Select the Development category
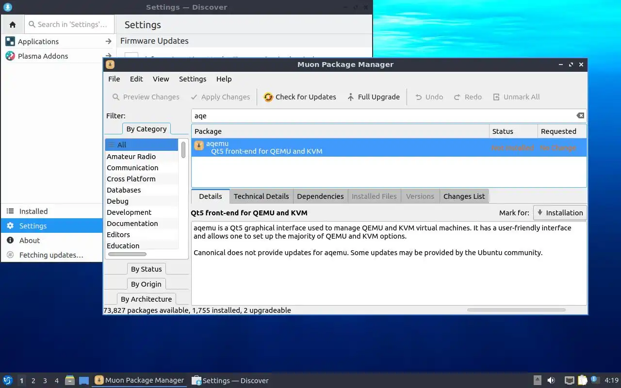Screen dimensions: 621x388 tap(142, 212)
